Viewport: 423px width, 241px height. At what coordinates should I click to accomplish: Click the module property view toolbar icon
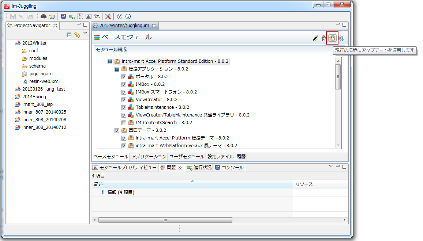(x=89, y=17)
